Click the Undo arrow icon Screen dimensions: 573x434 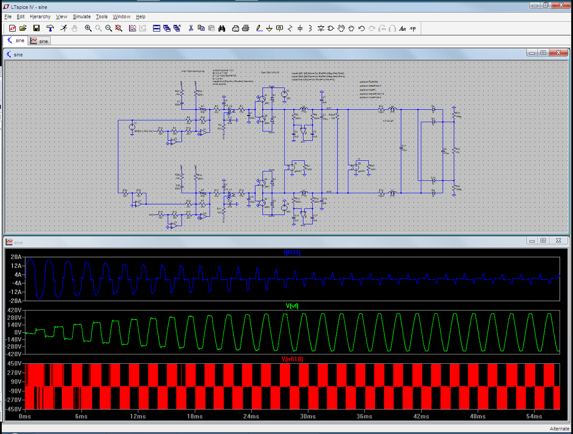(362, 28)
